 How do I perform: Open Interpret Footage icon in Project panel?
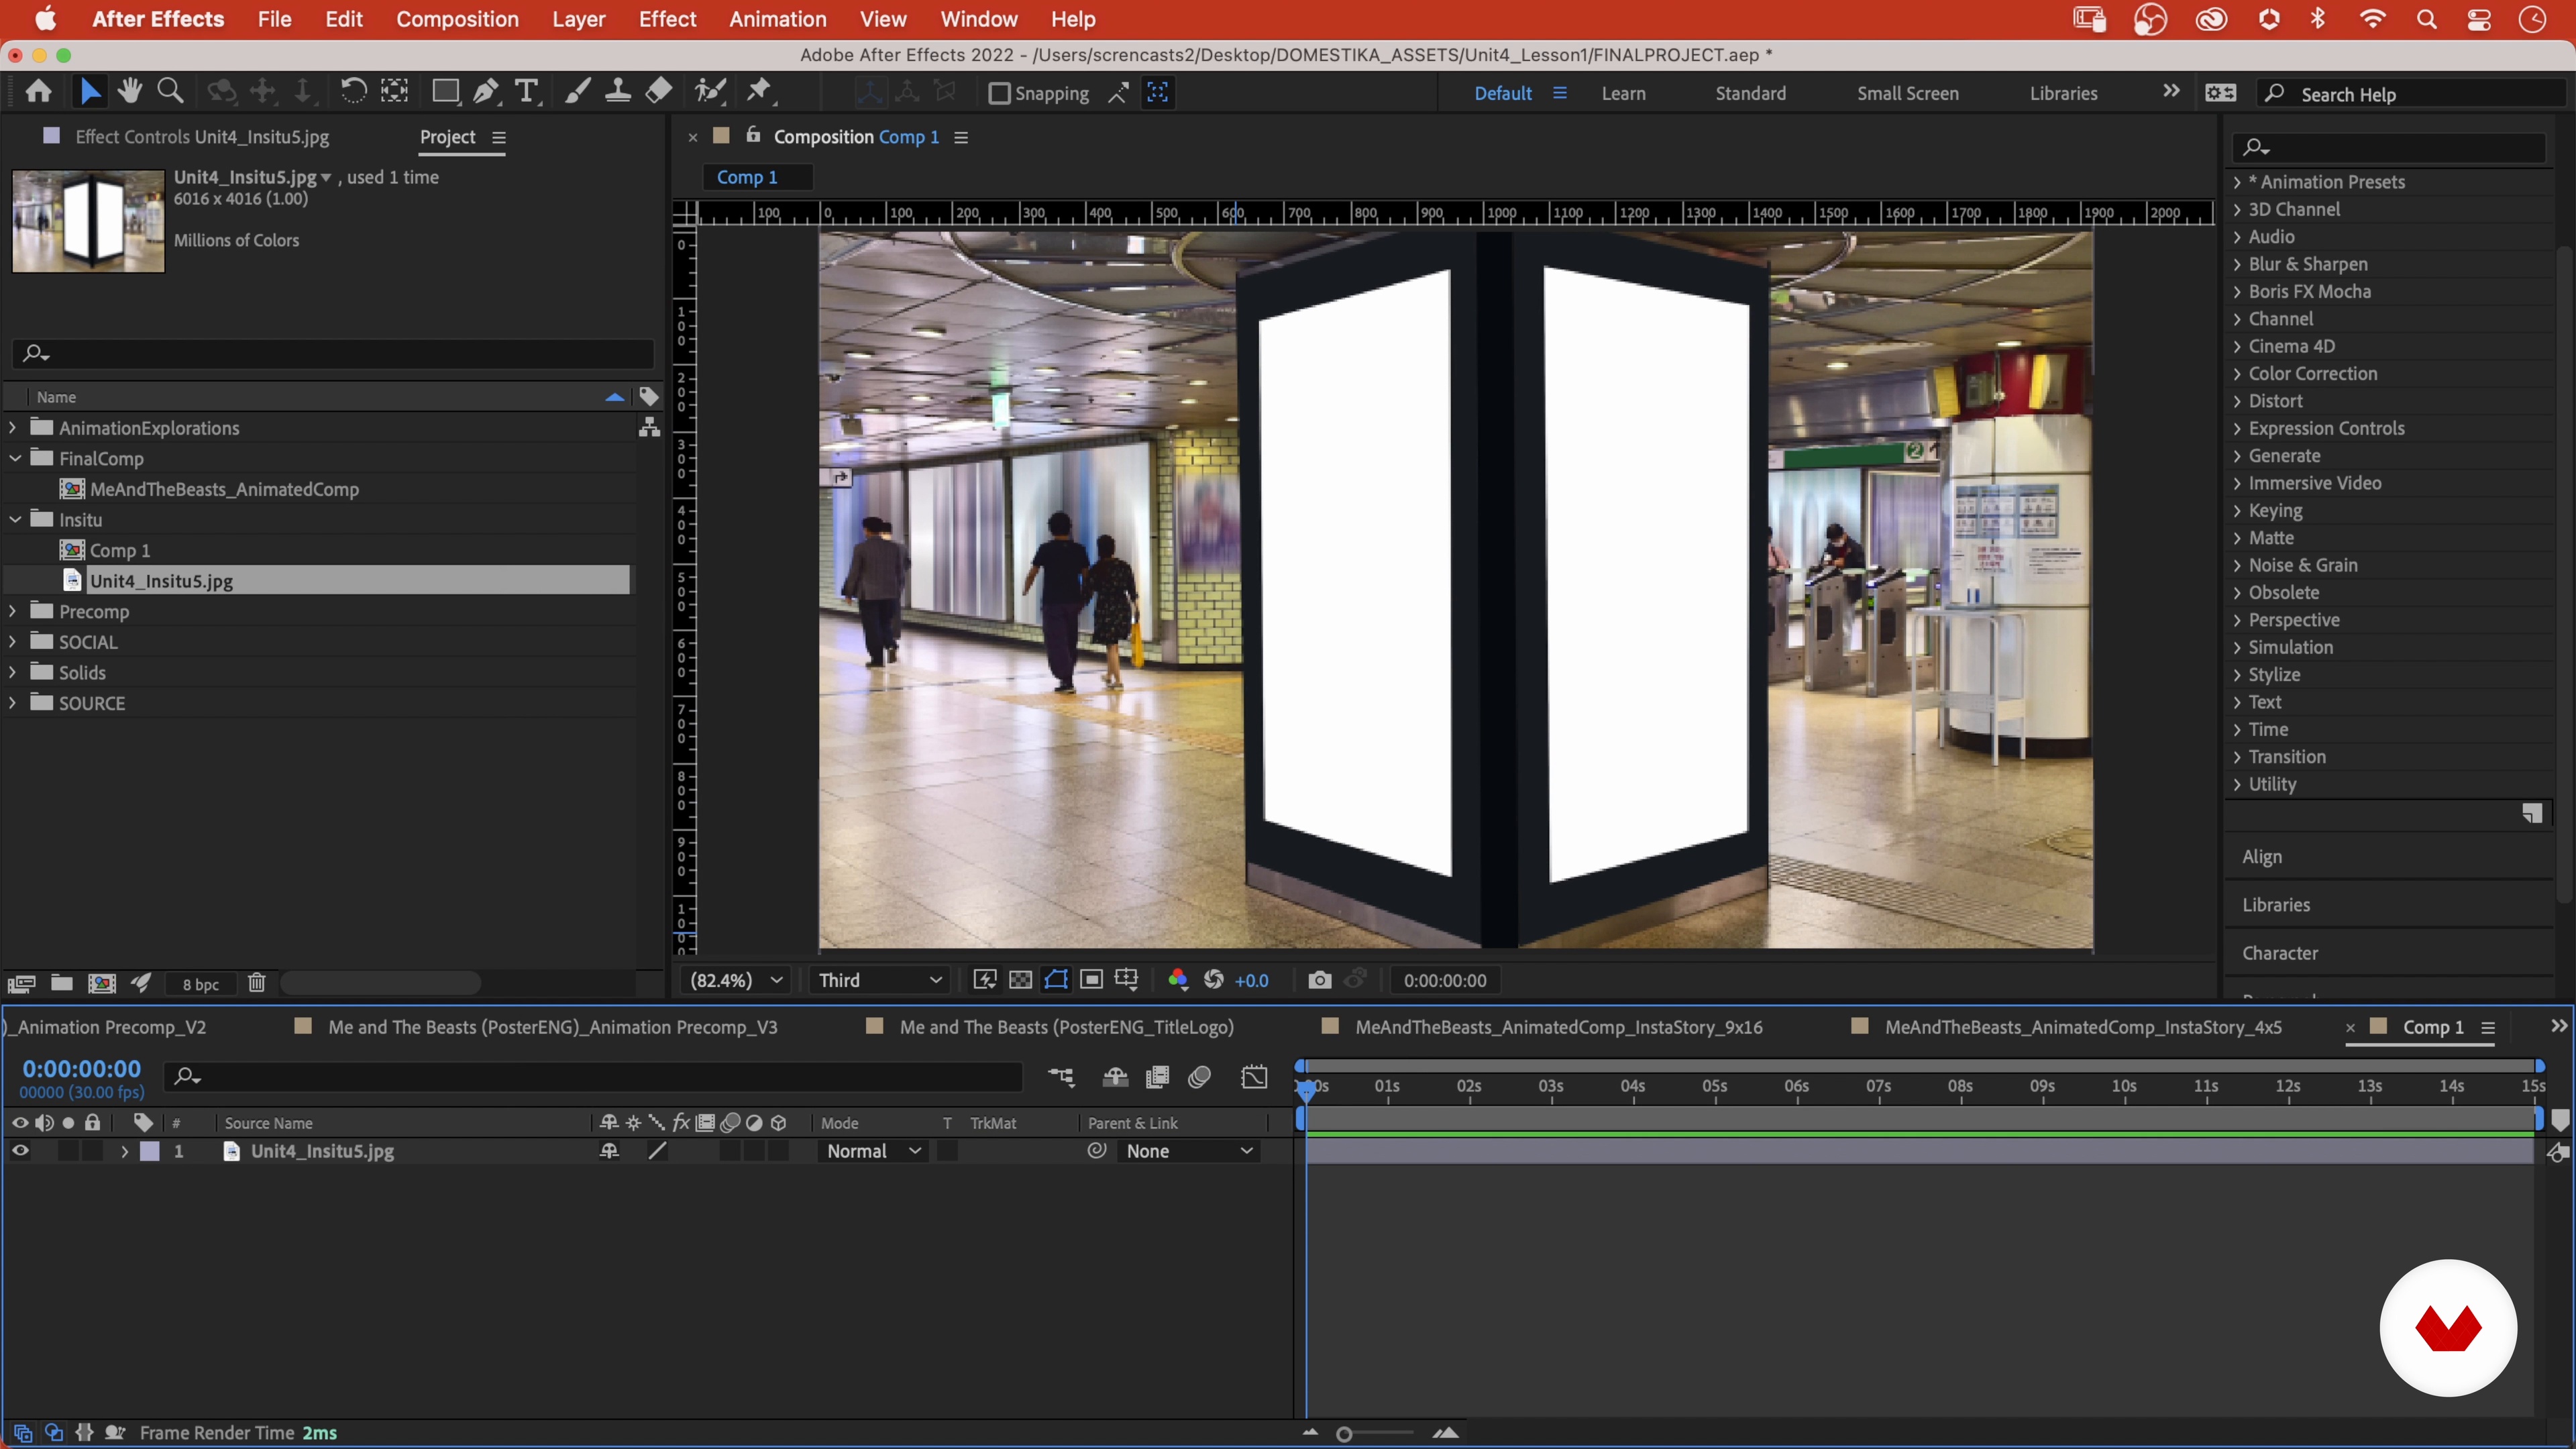(x=22, y=984)
